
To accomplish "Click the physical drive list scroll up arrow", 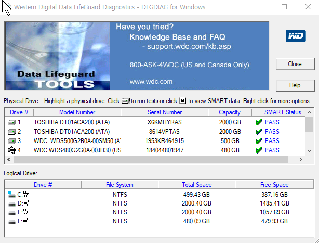I will (310, 112).
